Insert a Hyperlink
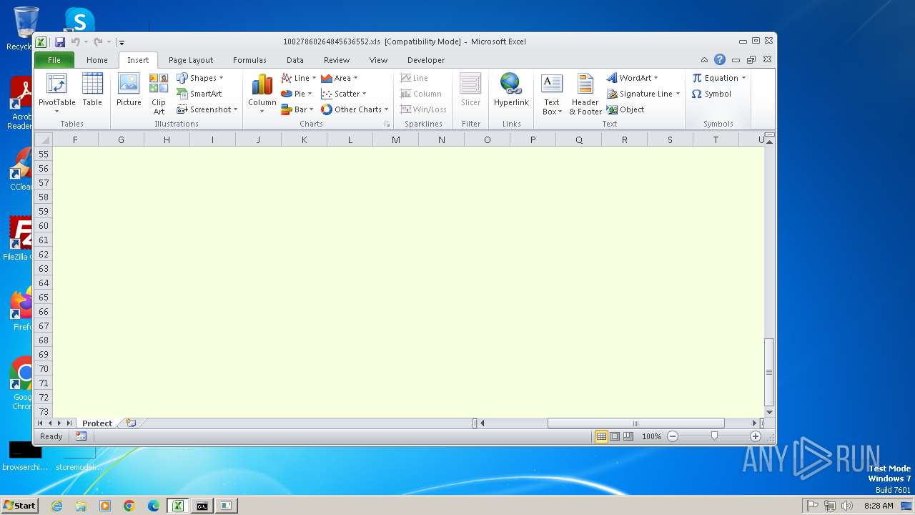The height and width of the screenshot is (515, 915). (x=511, y=90)
